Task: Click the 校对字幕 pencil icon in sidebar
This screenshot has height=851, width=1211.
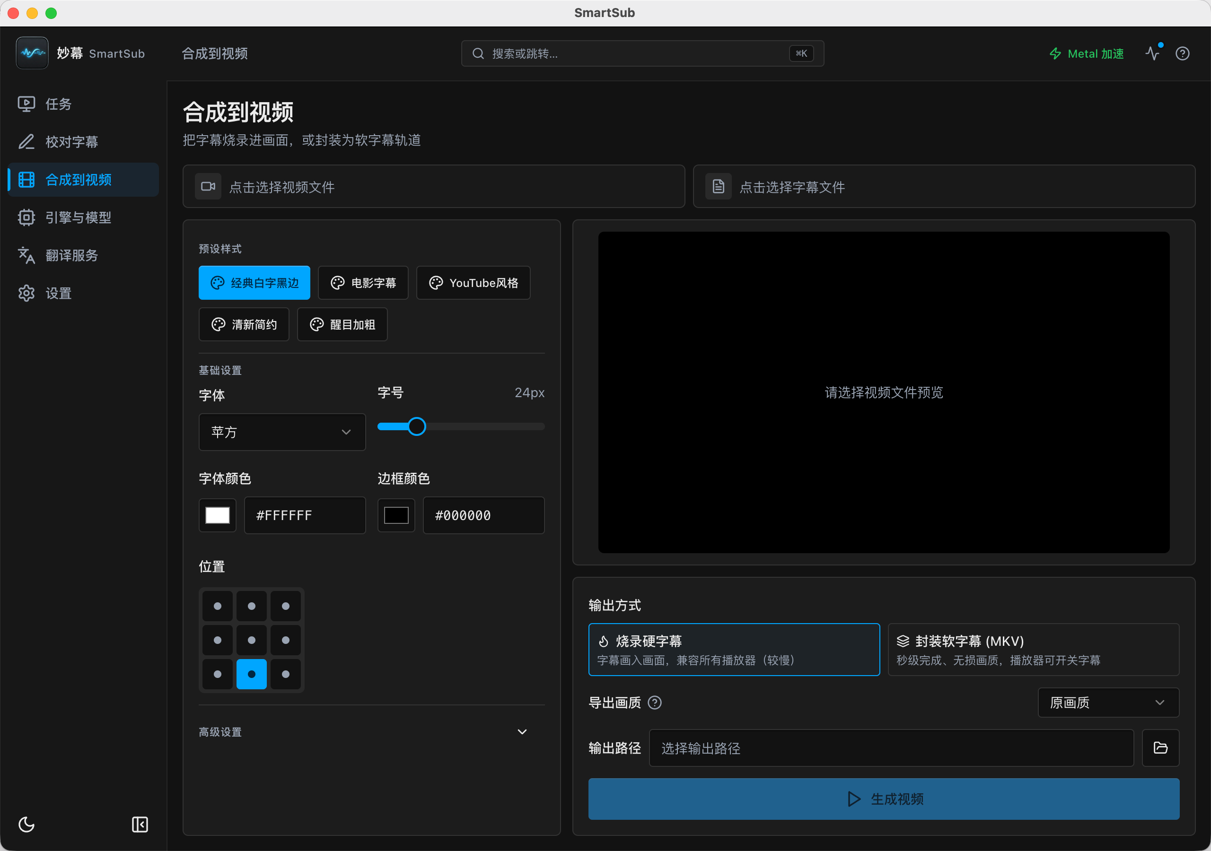Action: (26, 141)
